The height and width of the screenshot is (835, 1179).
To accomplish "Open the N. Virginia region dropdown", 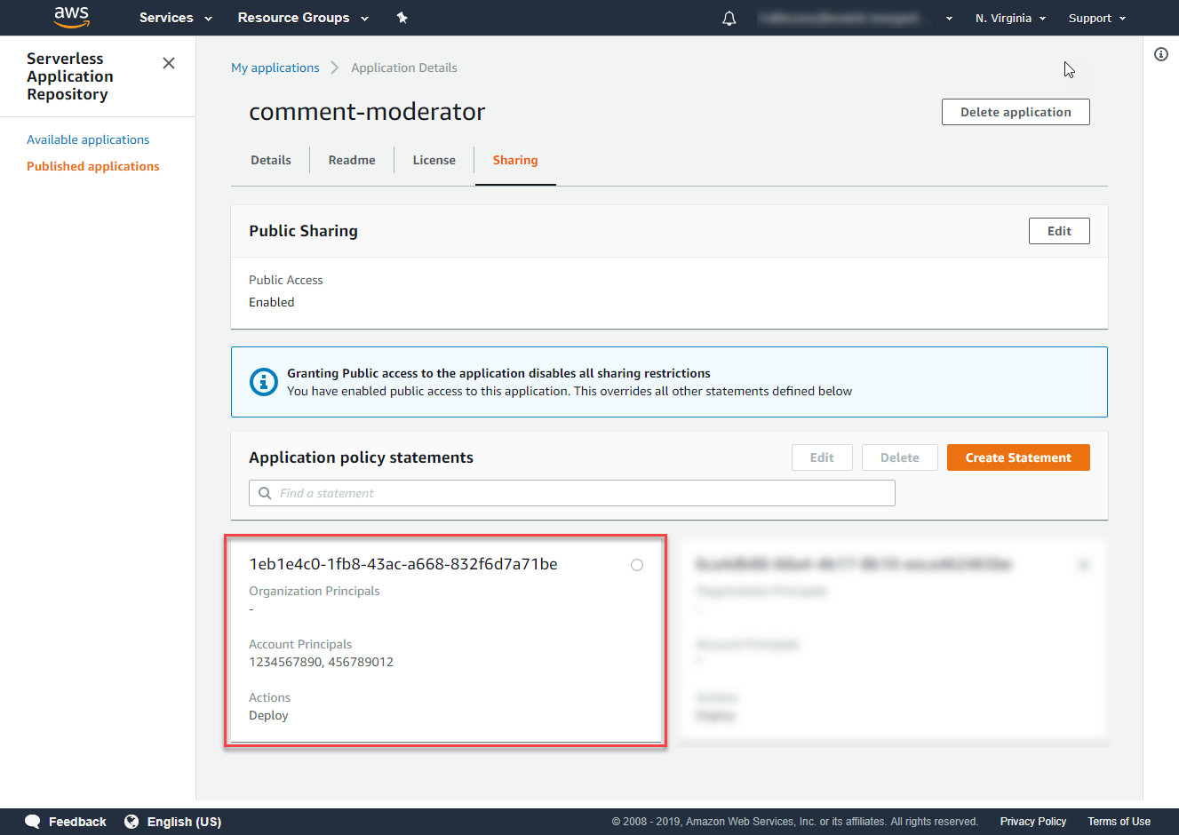I will 1011,18.
